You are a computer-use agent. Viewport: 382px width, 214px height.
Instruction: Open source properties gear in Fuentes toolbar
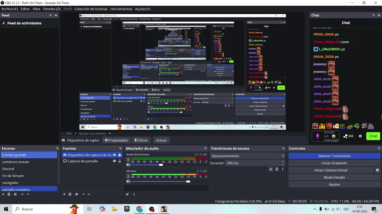tap(77, 194)
